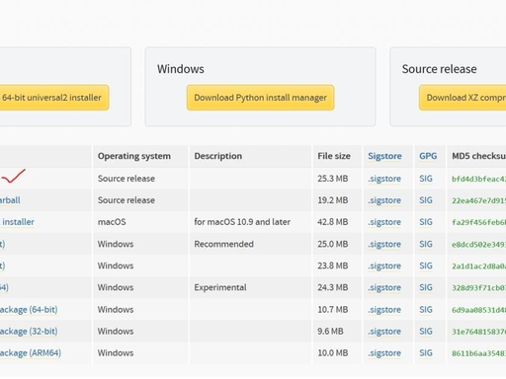The image size is (506, 379).
Task: Open the embeddable package (64-bit) link
Action: point(29,310)
